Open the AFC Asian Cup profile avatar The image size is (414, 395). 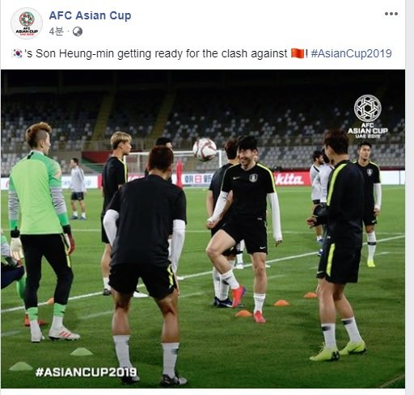coord(27,23)
